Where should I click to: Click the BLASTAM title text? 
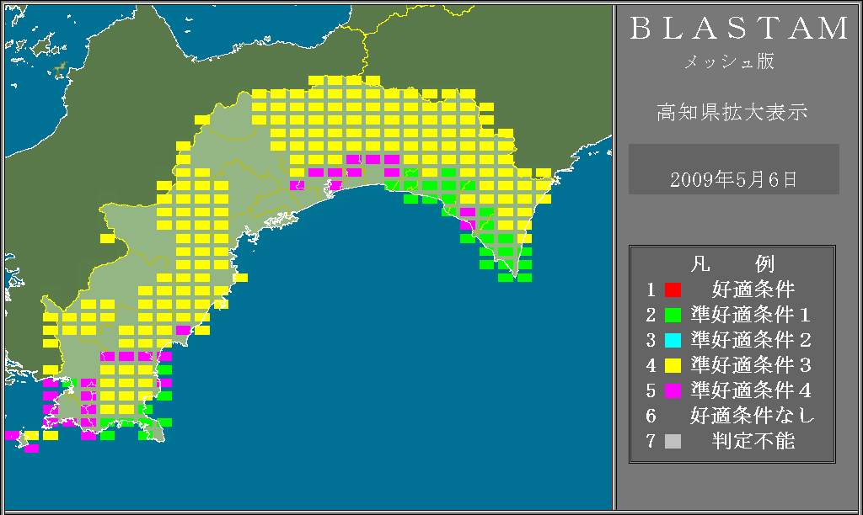pyautogui.click(x=738, y=29)
